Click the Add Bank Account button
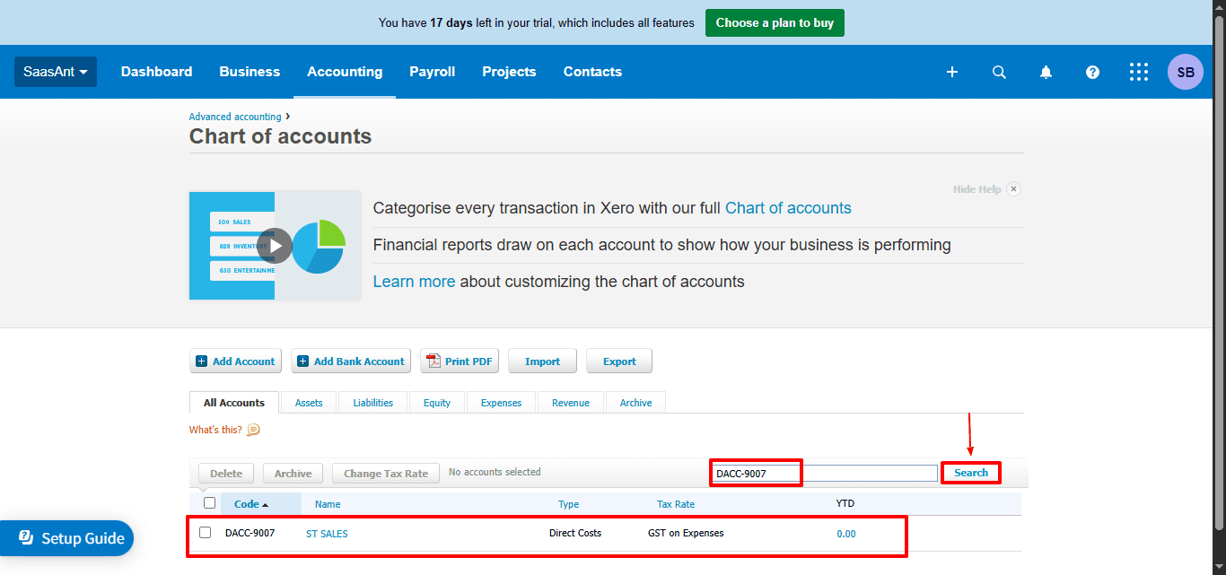 [351, 362]
